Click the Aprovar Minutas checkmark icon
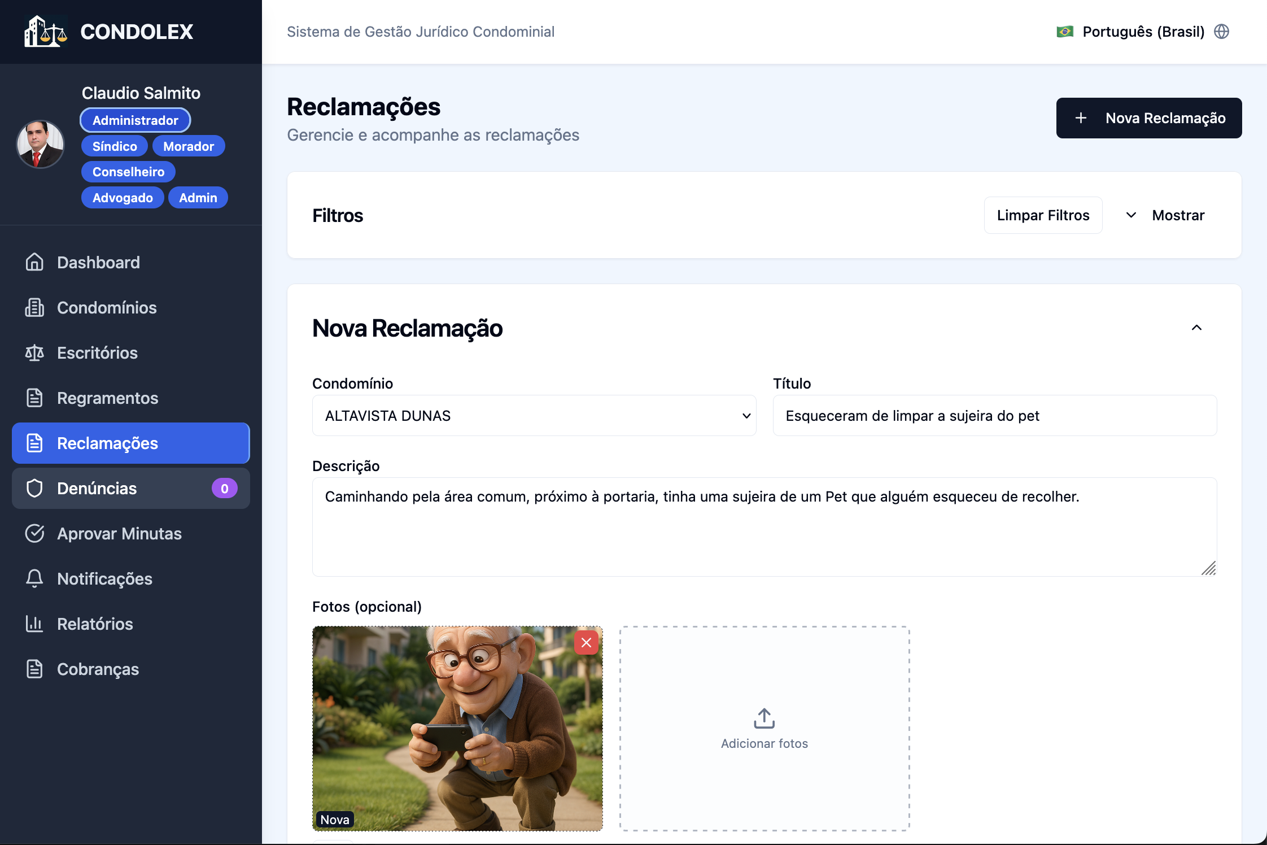 coord(34,533)
